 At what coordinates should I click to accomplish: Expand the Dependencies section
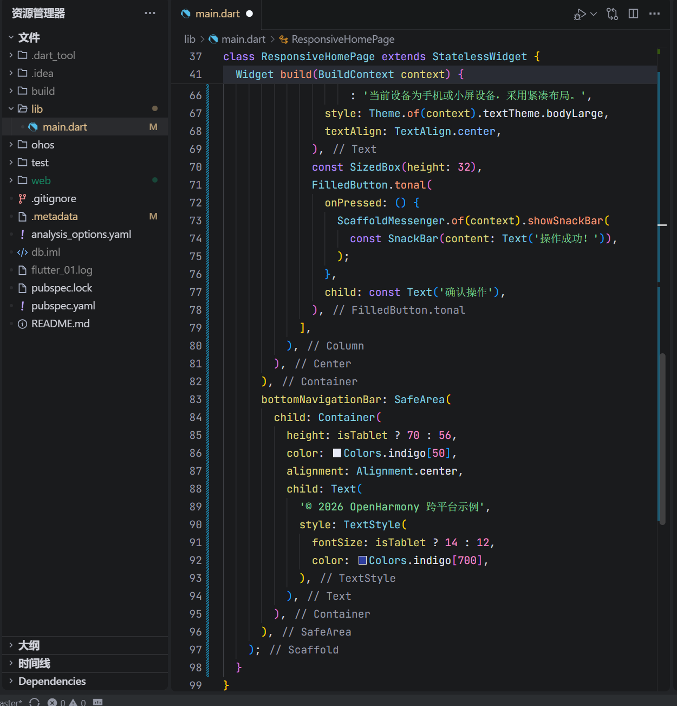(x=85, y=681)
